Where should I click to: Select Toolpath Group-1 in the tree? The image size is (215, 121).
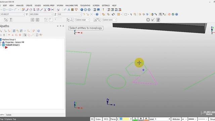[12, 45]
